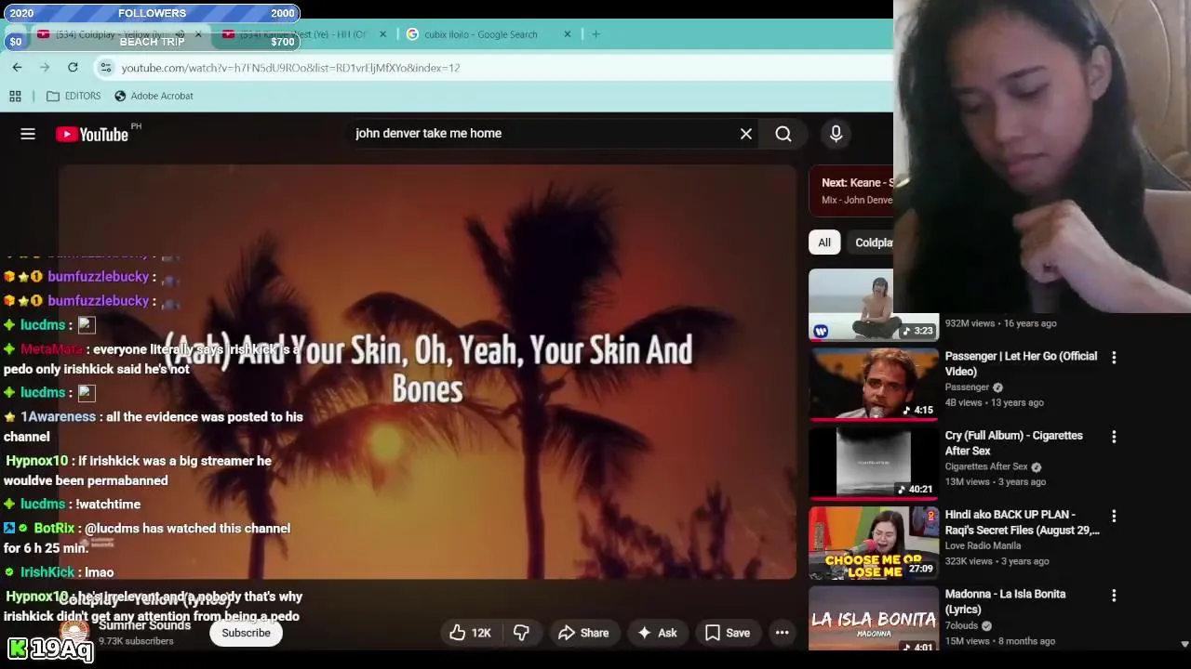Screen dimensions: 1191x669
Task: Close the cubix iloilo Google Search tab
Action: (568, 34)
